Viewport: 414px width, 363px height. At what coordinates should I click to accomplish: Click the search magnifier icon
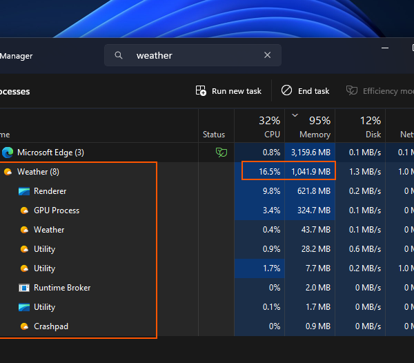(118, 55)
